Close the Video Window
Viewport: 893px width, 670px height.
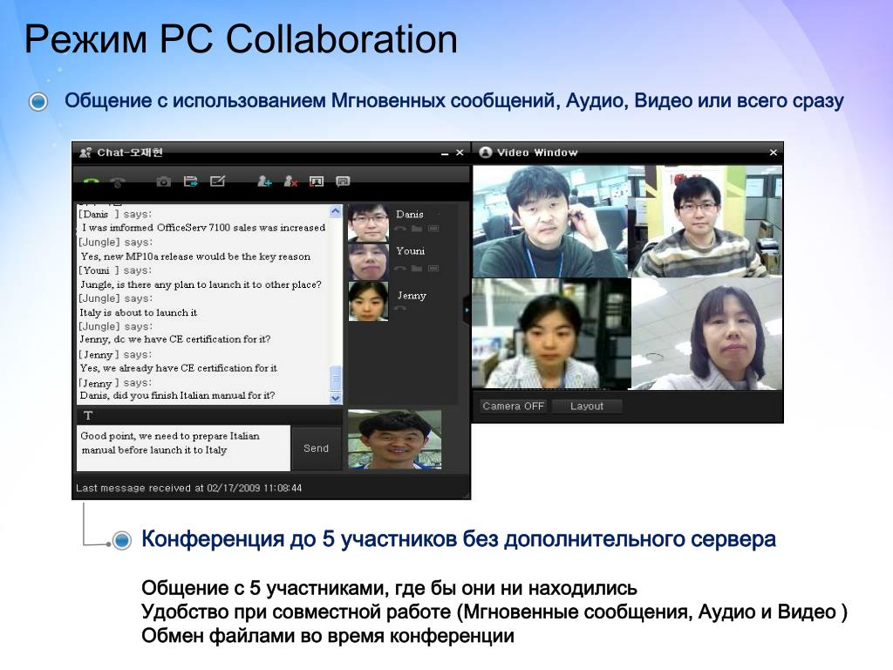[773, 152]
